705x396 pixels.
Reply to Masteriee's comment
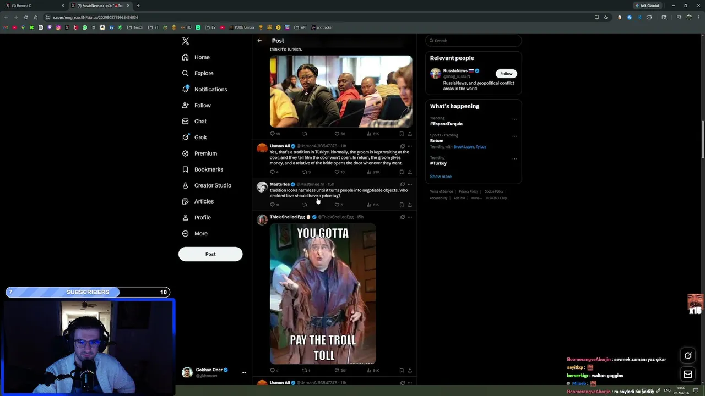click(x=274, y=205)
